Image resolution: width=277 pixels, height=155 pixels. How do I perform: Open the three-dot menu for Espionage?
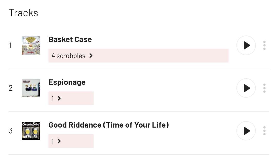[264, 88]
